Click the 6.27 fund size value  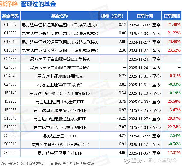(x=122, y=76)
